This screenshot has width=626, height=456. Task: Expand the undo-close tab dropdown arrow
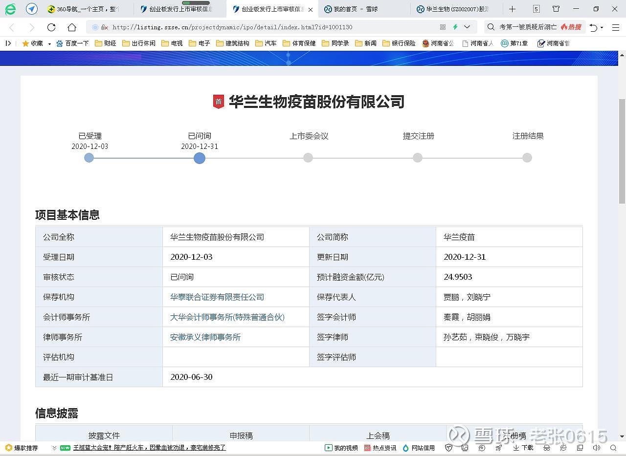602,28
